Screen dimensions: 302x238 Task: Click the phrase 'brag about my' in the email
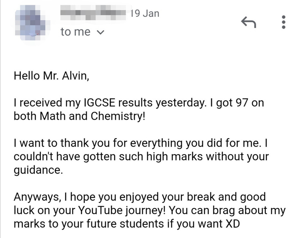click(x=249, y=211)
